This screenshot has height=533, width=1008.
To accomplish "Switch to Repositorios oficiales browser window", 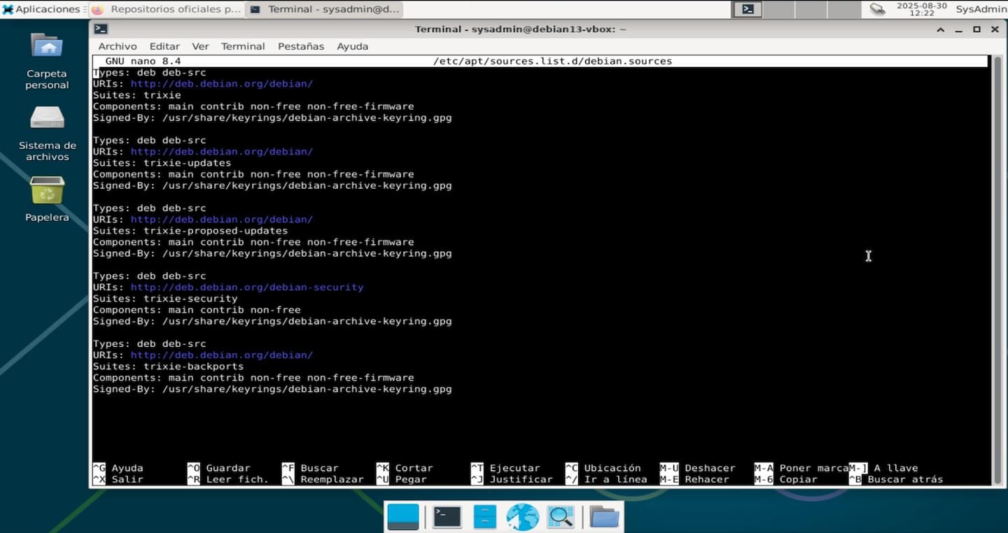I will tap(167, 9).
